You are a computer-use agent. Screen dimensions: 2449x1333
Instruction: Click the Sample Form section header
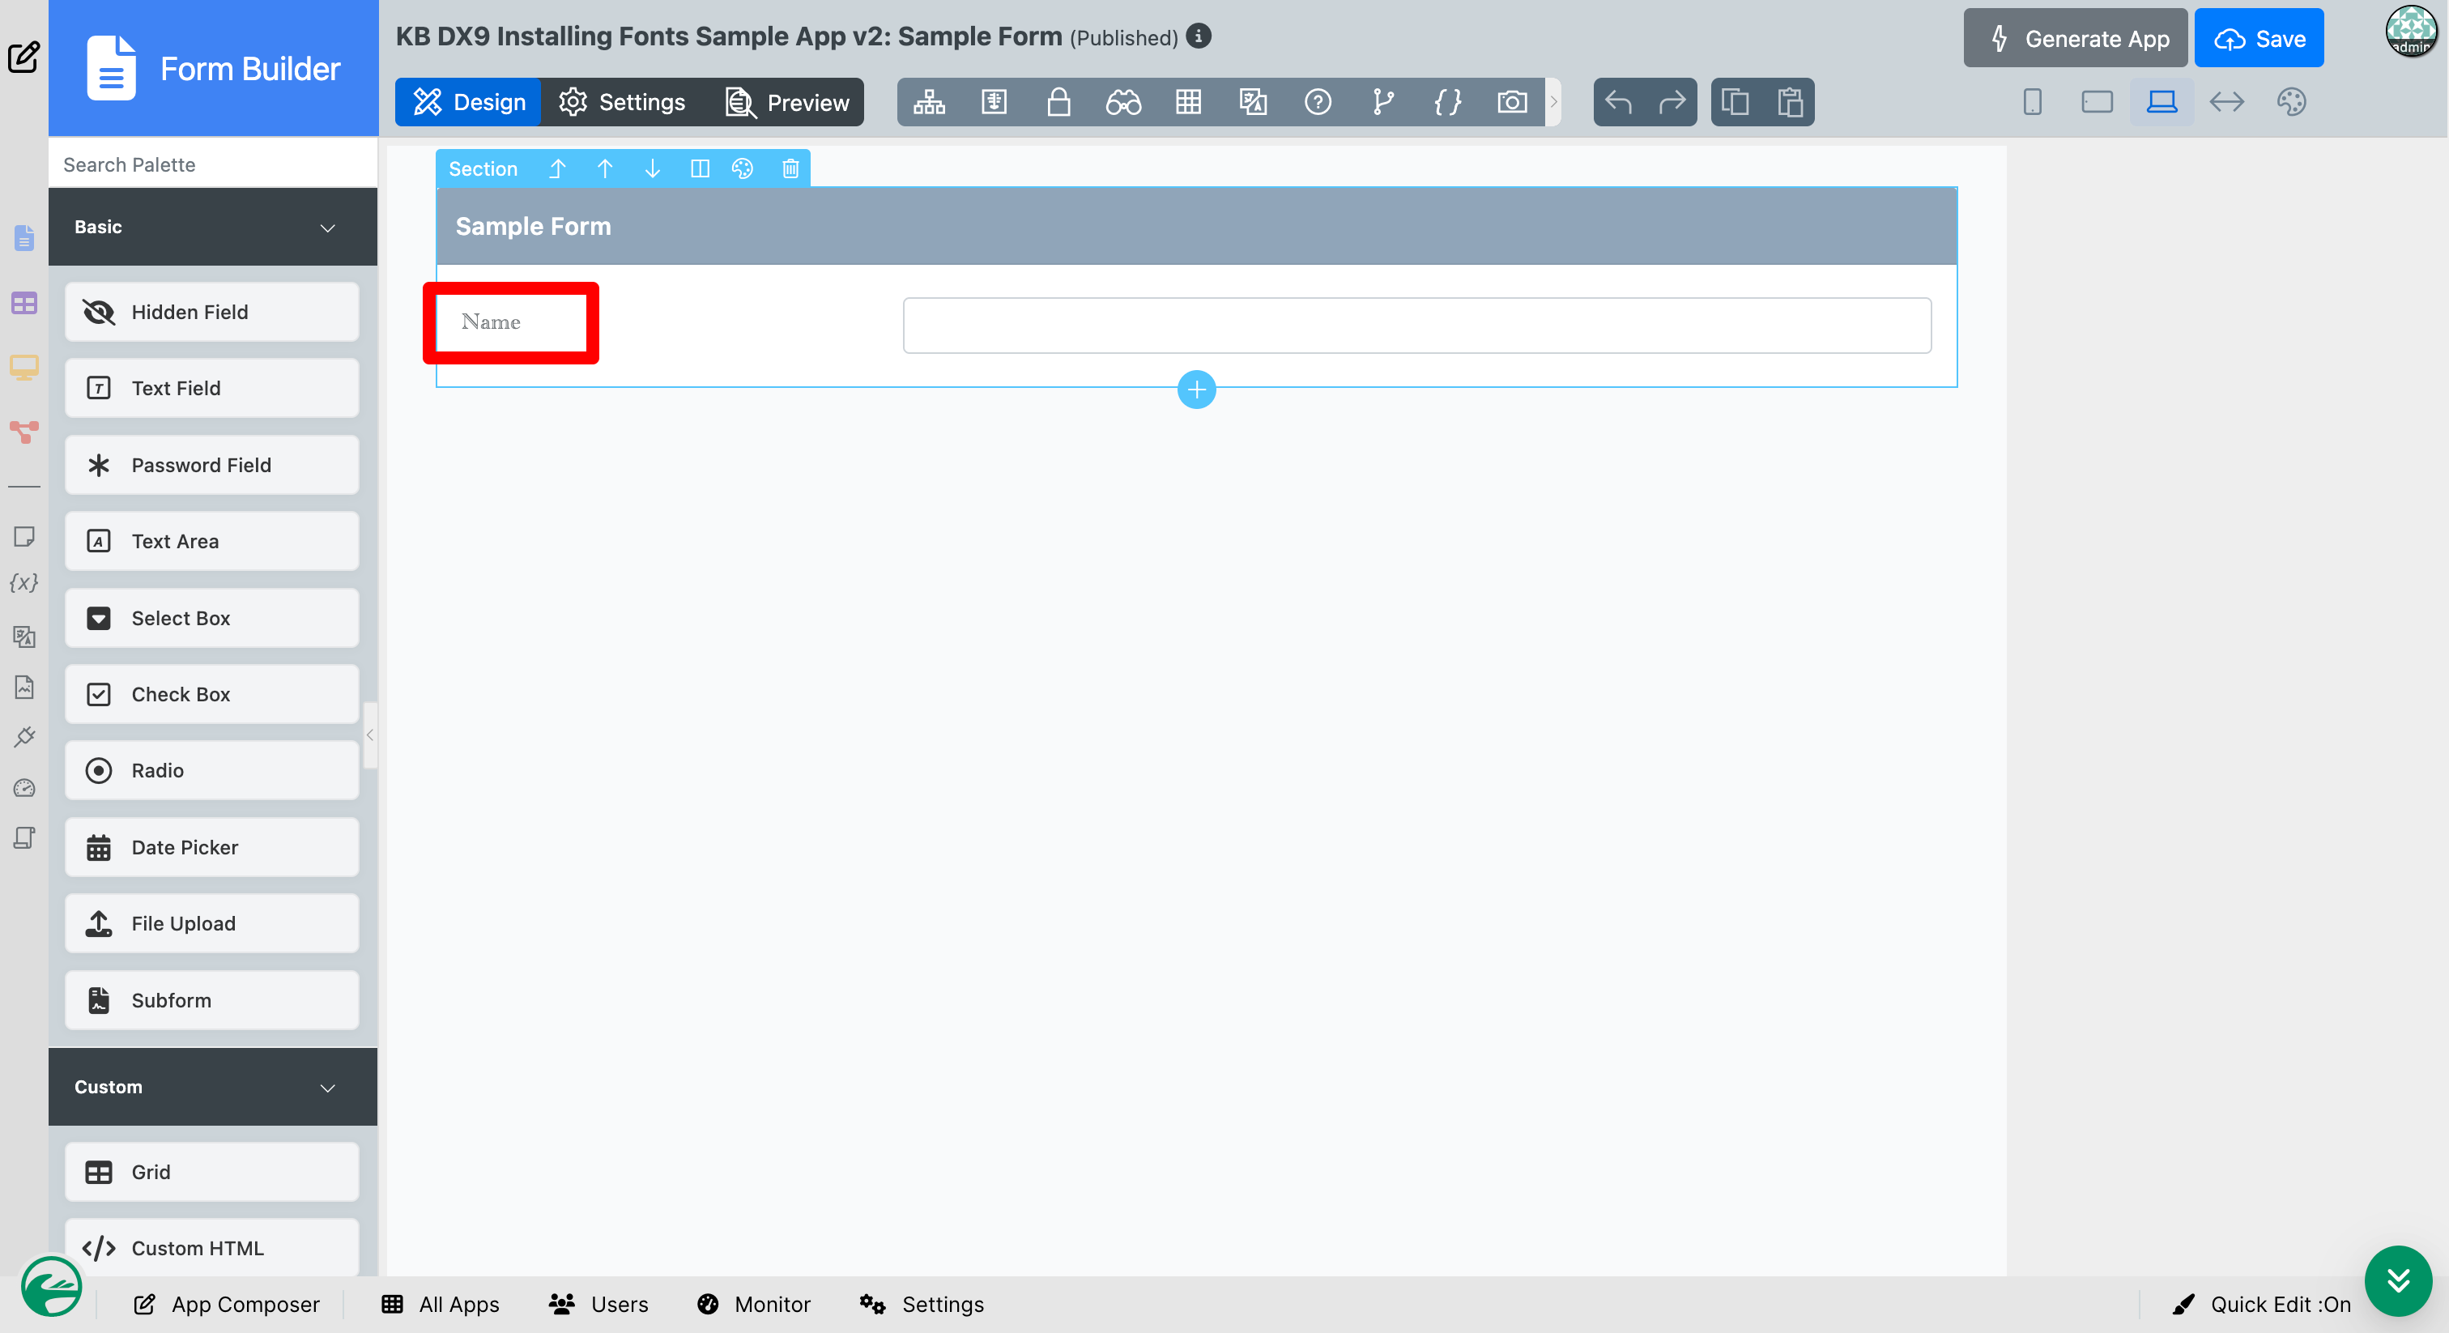coord(1196,226)
